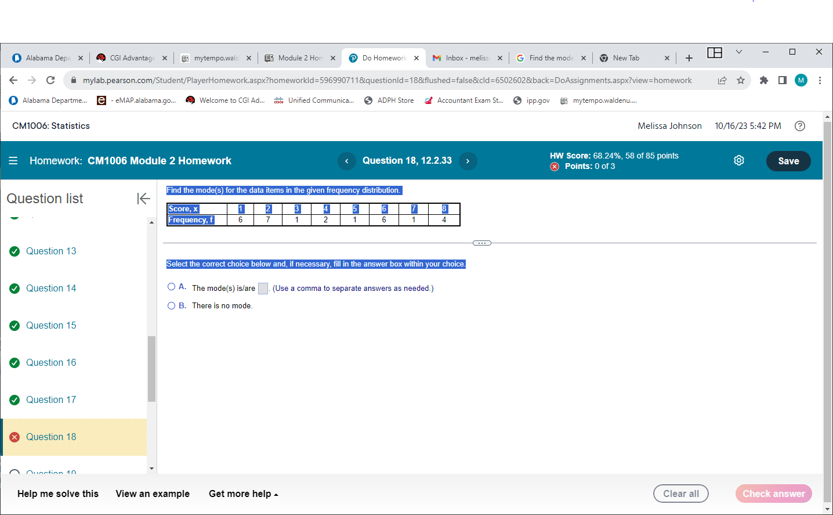Viewport: 833px width, 515px height.
Task: Open the Alabama Departme... bookmark
Action: [48, 100]
